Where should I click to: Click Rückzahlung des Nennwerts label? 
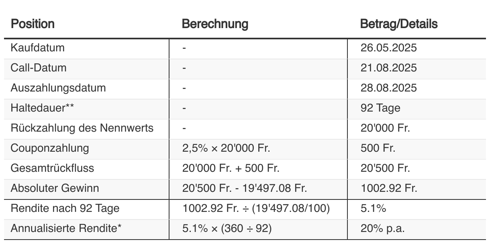82,128
